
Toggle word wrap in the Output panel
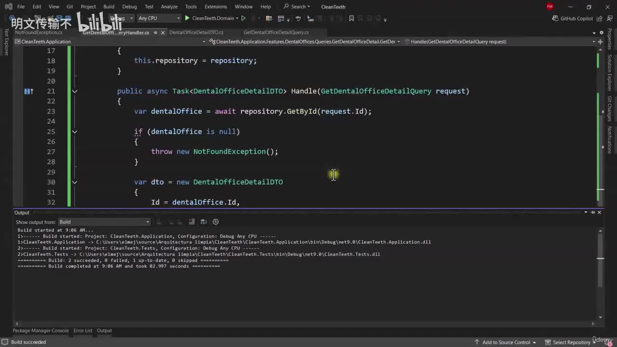(203, 222)
